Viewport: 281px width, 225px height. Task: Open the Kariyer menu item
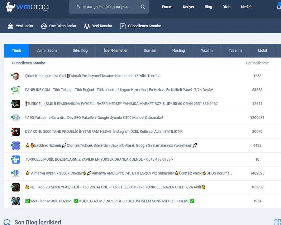coord(188,7)
